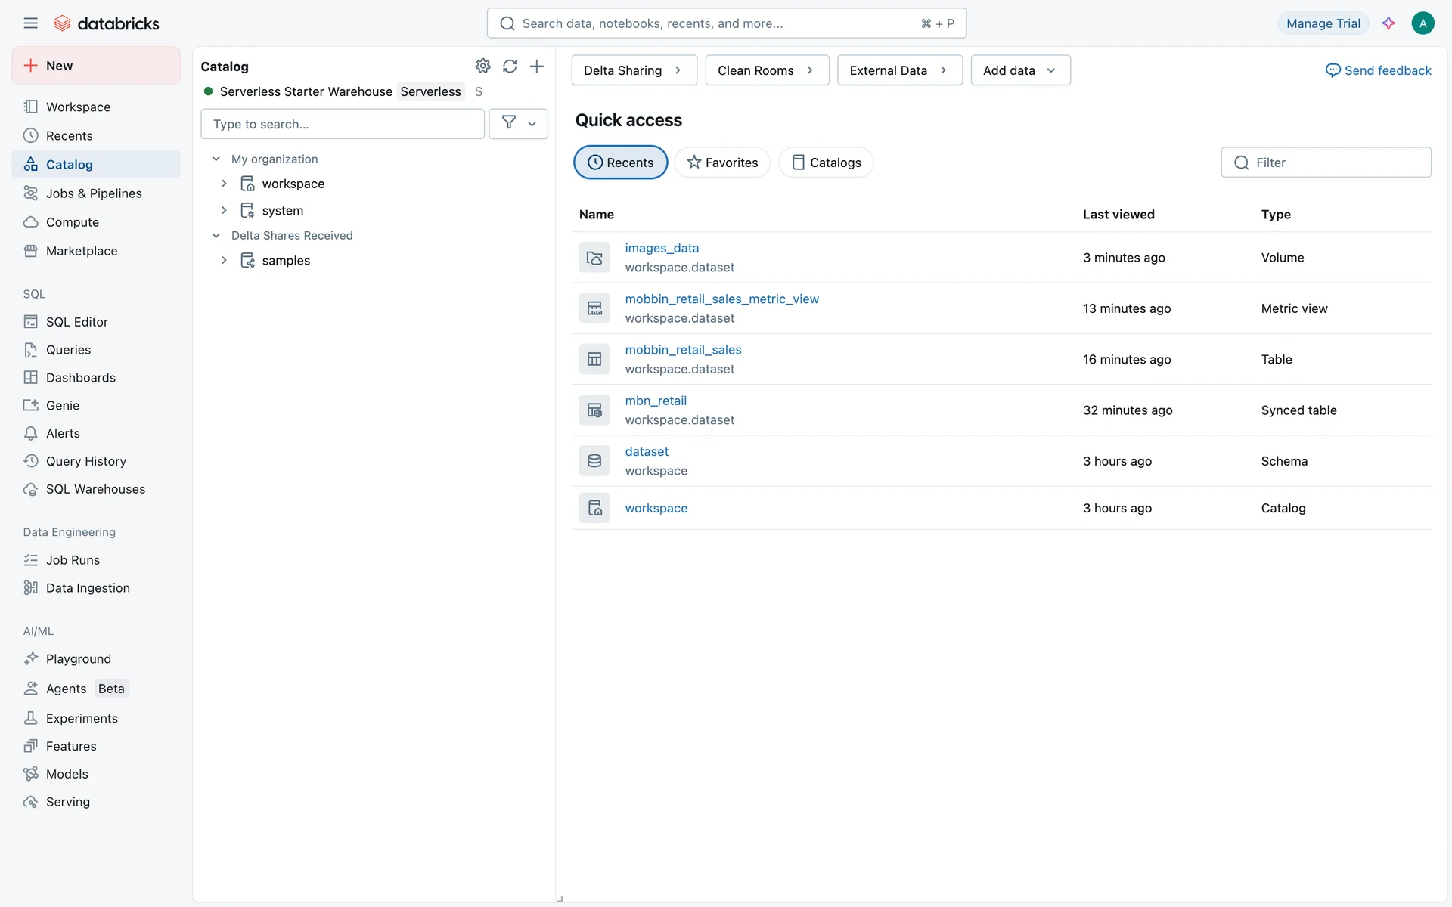
Task: Collapse the My organization section
Action: (x=216, y=159)
